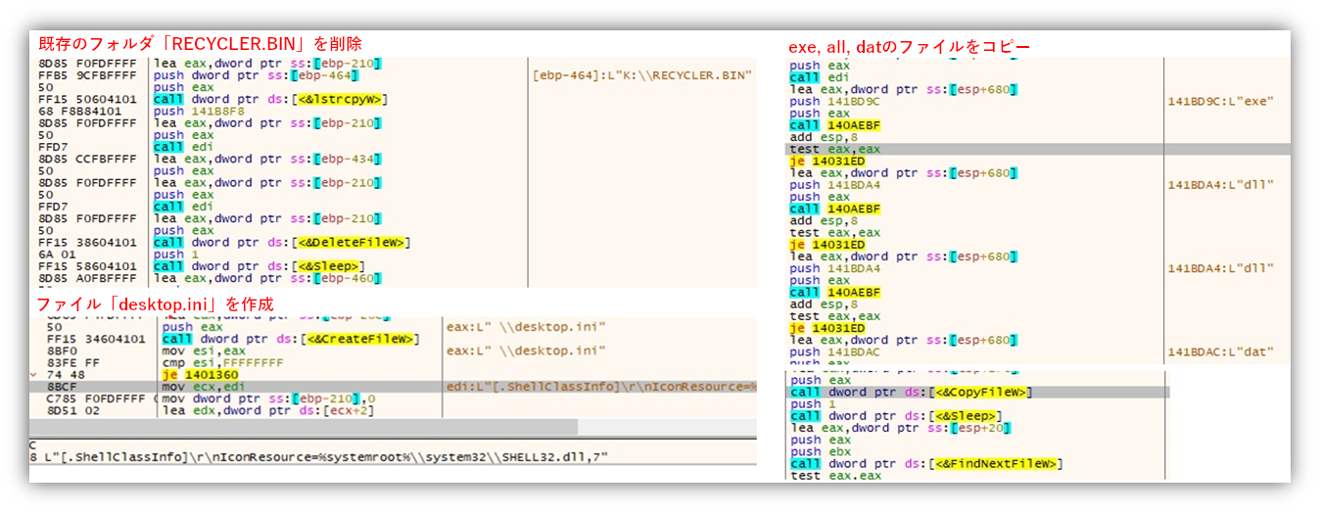Select the K:\\RECYCLER.BIN comment text
This screenshot has width=1320, height=513.
(x=641, y=75)
